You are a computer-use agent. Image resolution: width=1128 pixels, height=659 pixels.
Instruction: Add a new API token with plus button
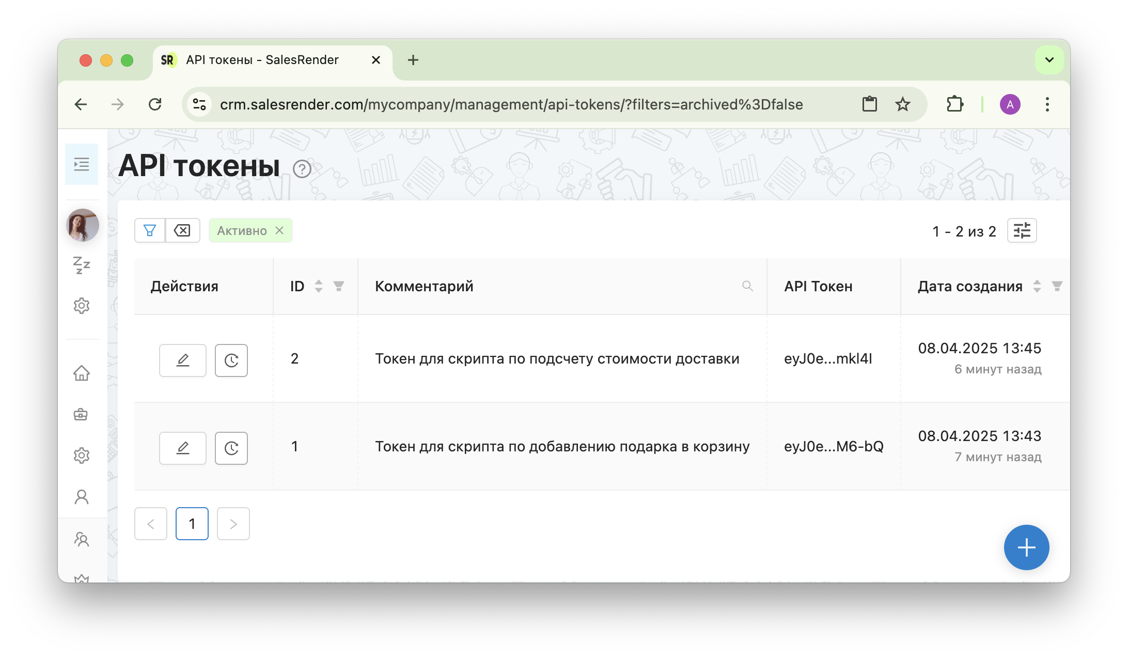coord(1027,547)
